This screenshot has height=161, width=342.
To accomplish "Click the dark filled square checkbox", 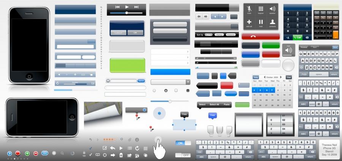I will coord(188,91).
